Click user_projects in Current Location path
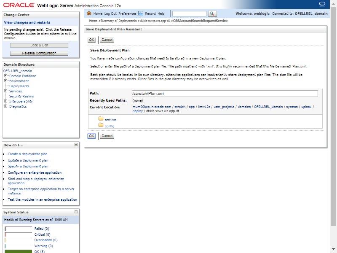Viewport: 337px width, 253px height. pos(224,107)
